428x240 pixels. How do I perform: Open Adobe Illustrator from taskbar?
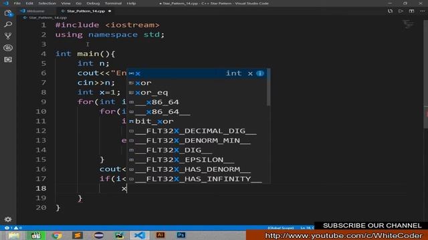point(160,235)
